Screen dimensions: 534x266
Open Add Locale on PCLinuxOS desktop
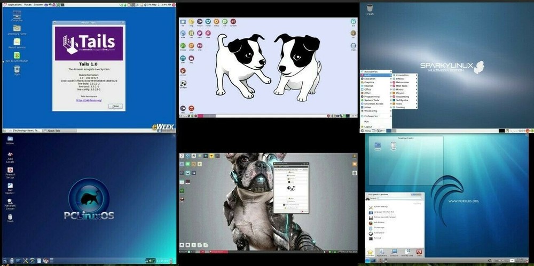[10, 157]
